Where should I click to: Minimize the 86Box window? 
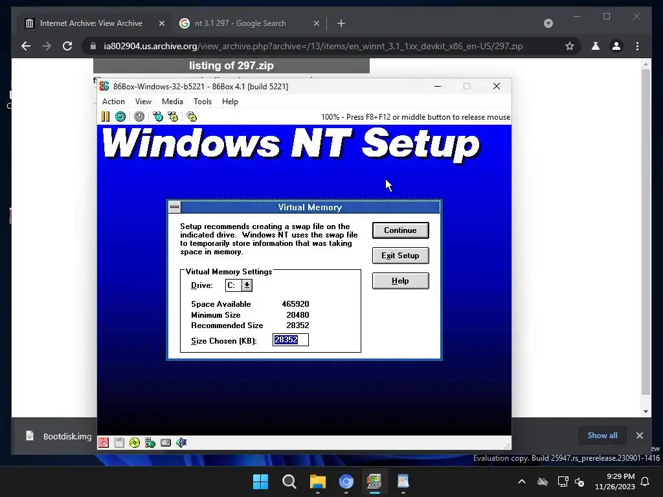[438, 86]
